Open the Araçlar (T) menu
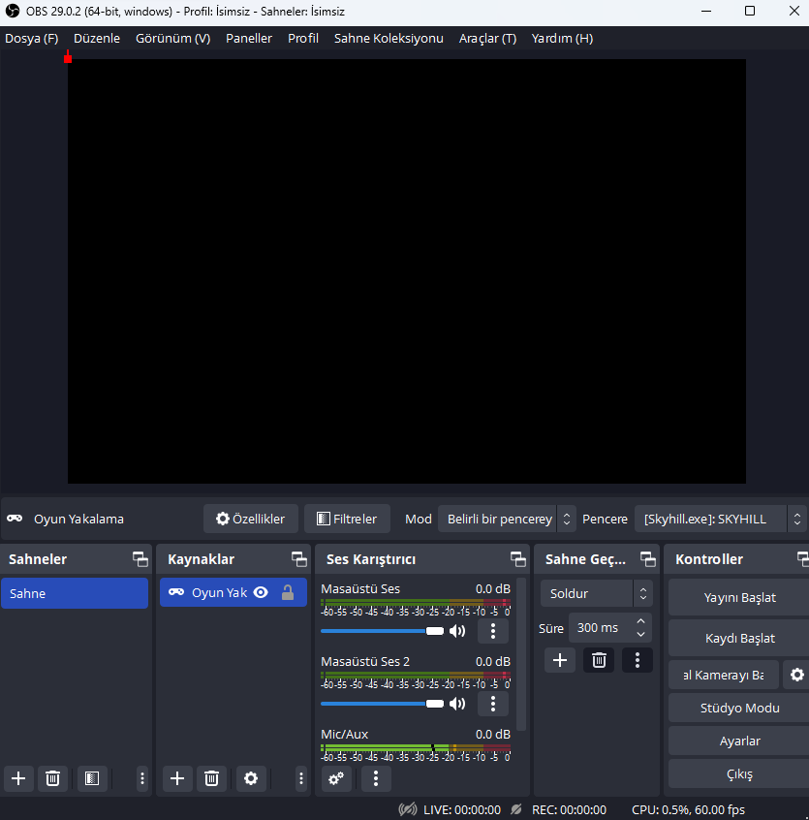 tap(487, 38)
